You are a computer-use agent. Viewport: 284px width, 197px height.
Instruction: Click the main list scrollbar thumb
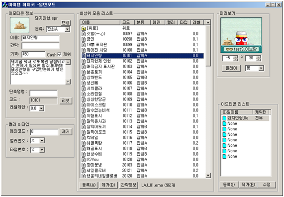pos(208,46)
